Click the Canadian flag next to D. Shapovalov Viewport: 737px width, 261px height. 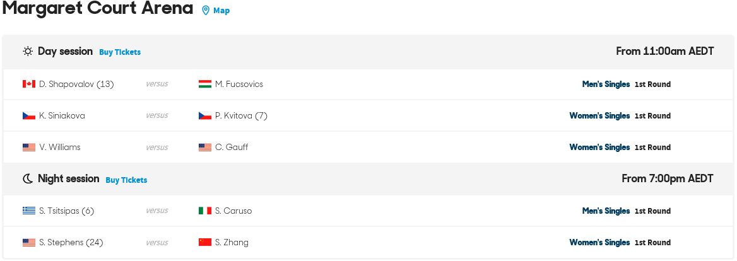coord(29,84)
